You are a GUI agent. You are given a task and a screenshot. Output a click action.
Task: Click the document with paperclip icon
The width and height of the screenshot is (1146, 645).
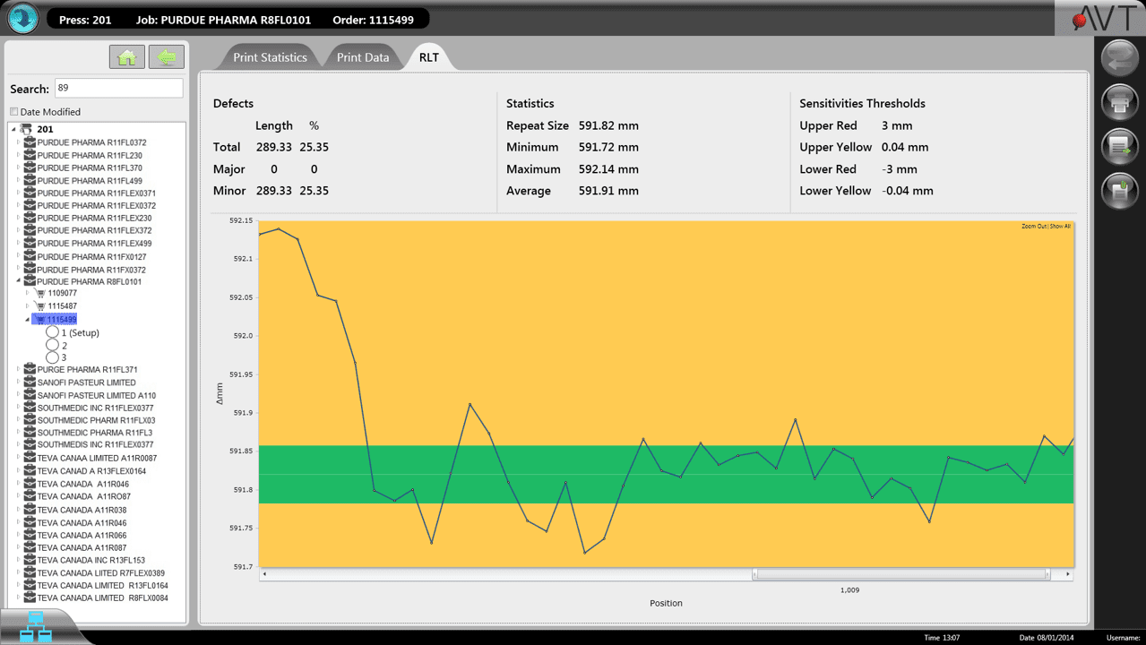[x=1119, y=190]
